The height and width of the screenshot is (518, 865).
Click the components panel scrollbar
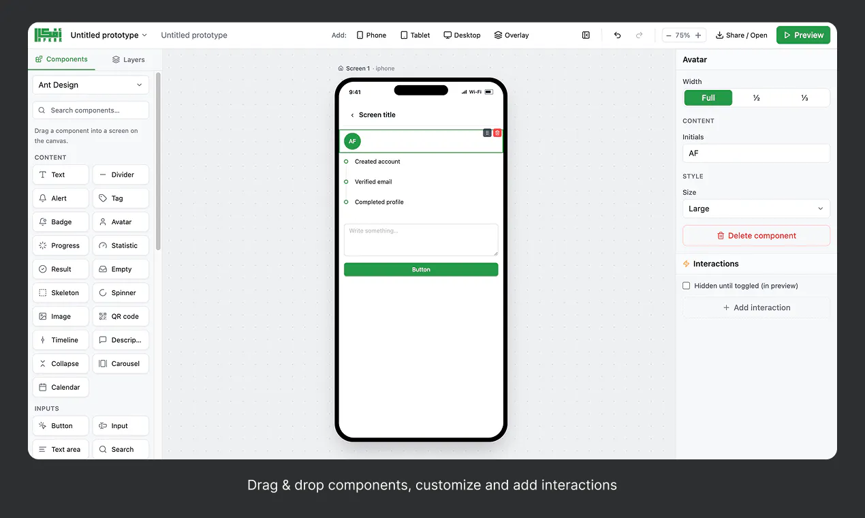[x=159, y=162]
